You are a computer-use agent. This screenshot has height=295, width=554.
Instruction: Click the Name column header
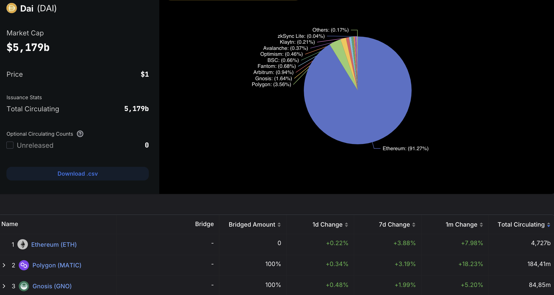coord(10,224)
